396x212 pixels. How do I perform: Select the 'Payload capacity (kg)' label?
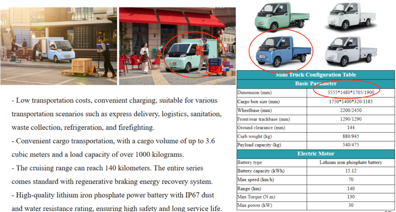[259, 145]
